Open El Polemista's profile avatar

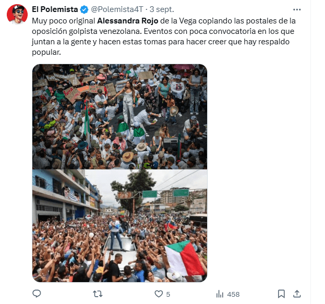[17, 14]
